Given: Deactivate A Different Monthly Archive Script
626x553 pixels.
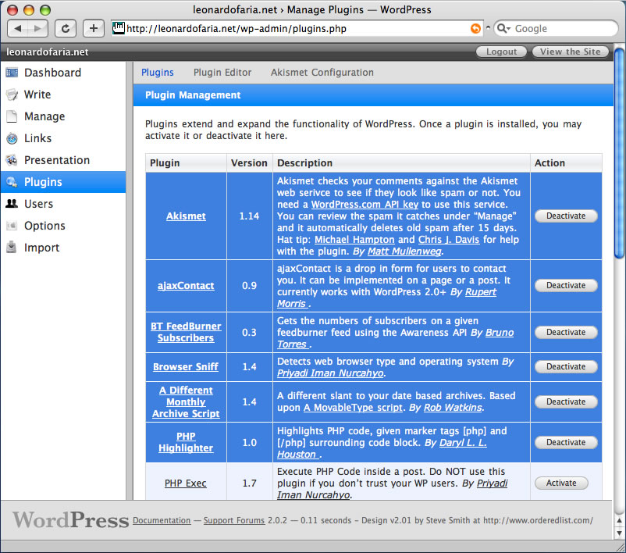Looking at the screenshot, I should (566, 401).
